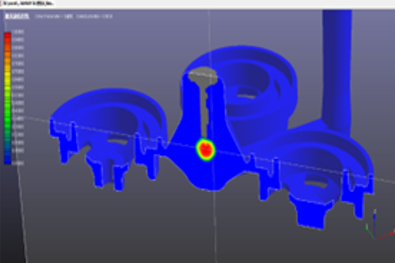Pick the yellow band in the color legend
Viewport: 395px width, 263px height.
[x=8, y=77]
